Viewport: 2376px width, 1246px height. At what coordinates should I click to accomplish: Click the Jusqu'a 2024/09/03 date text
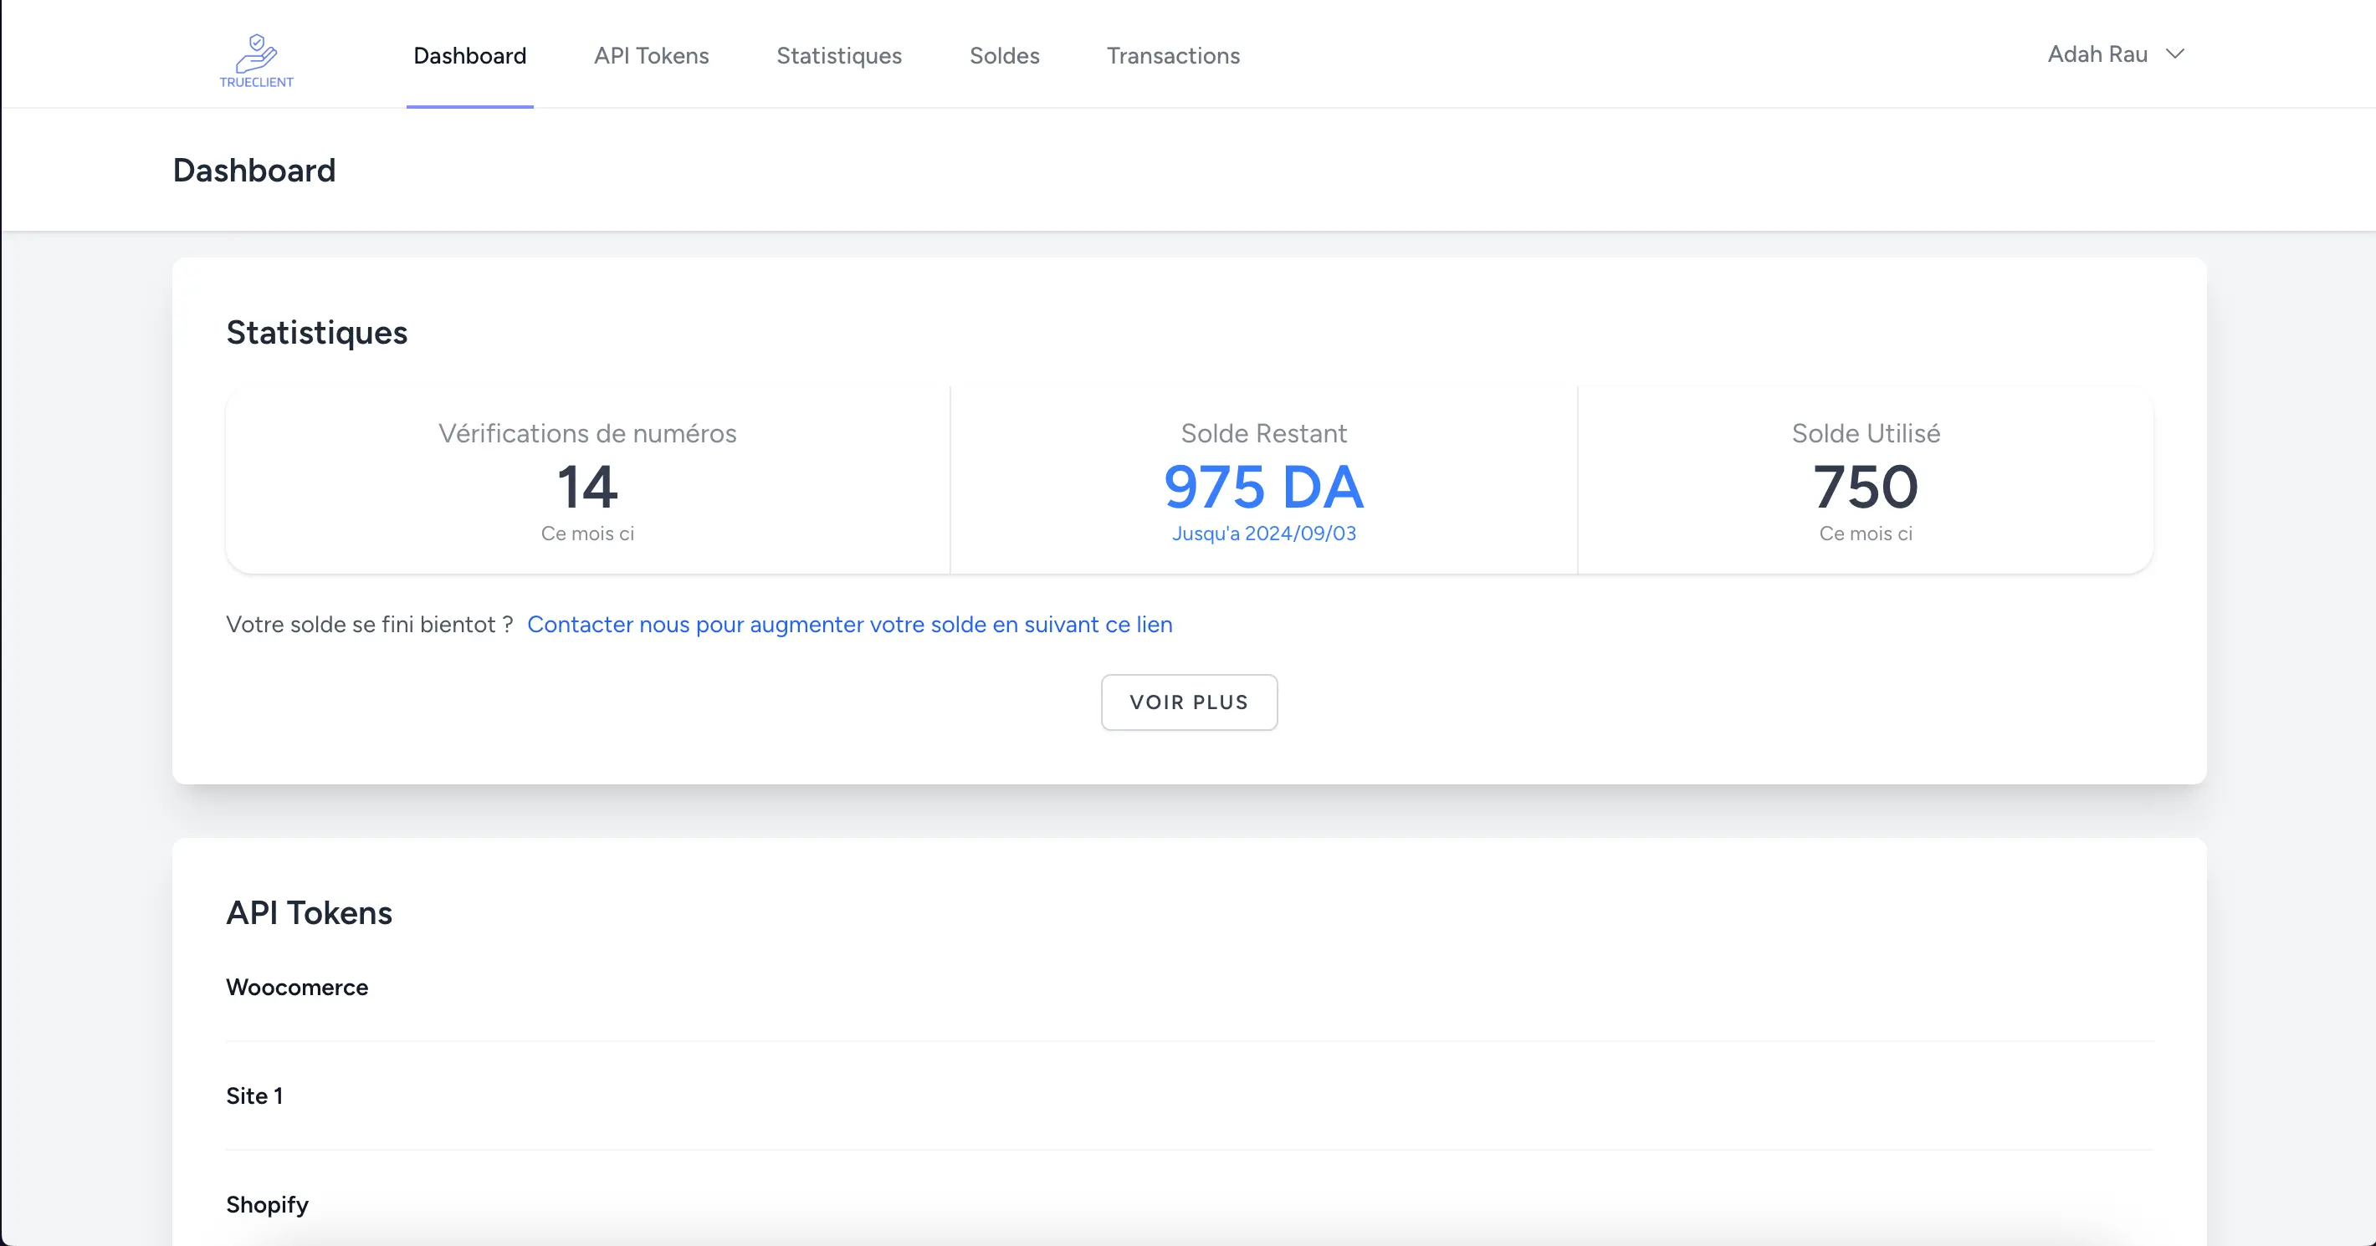[1262, 534]
